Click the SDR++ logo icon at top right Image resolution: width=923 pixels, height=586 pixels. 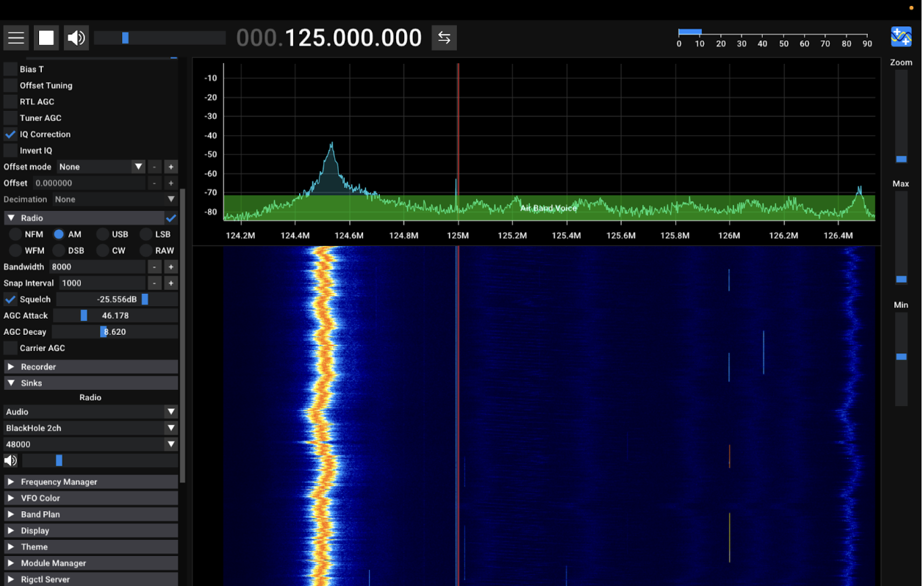pos(901,37)
